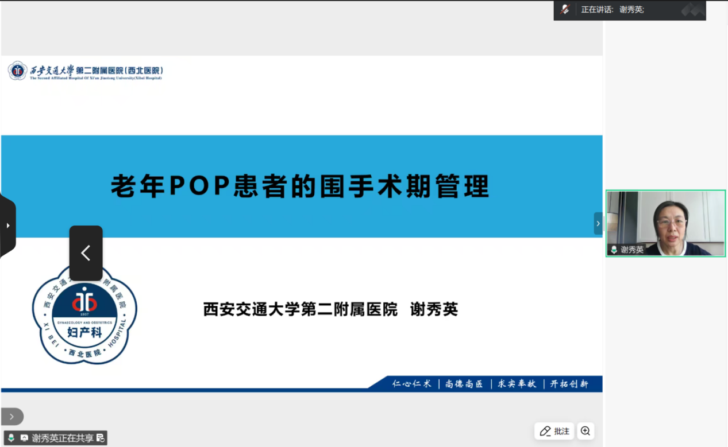The image size is (728, 447).
Task: Open the 批注 annotation tool
Action: [x=554, y=431]
